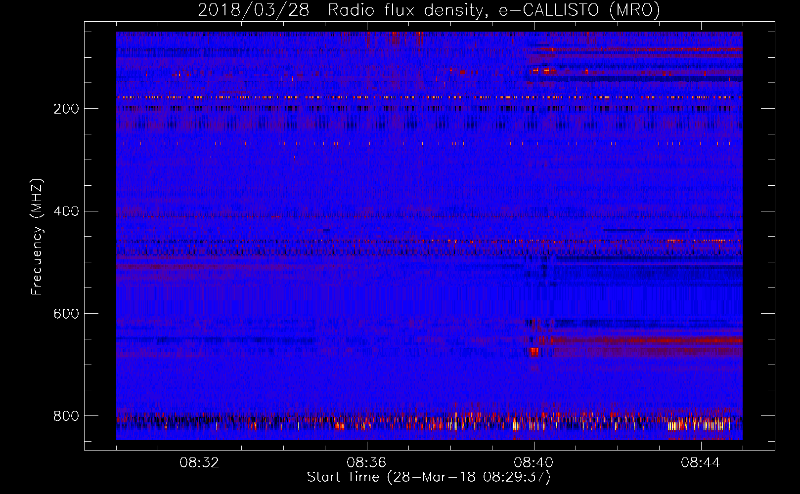
Task: Click the '08:36' time tick label
Action: click(x=366, y=463)
